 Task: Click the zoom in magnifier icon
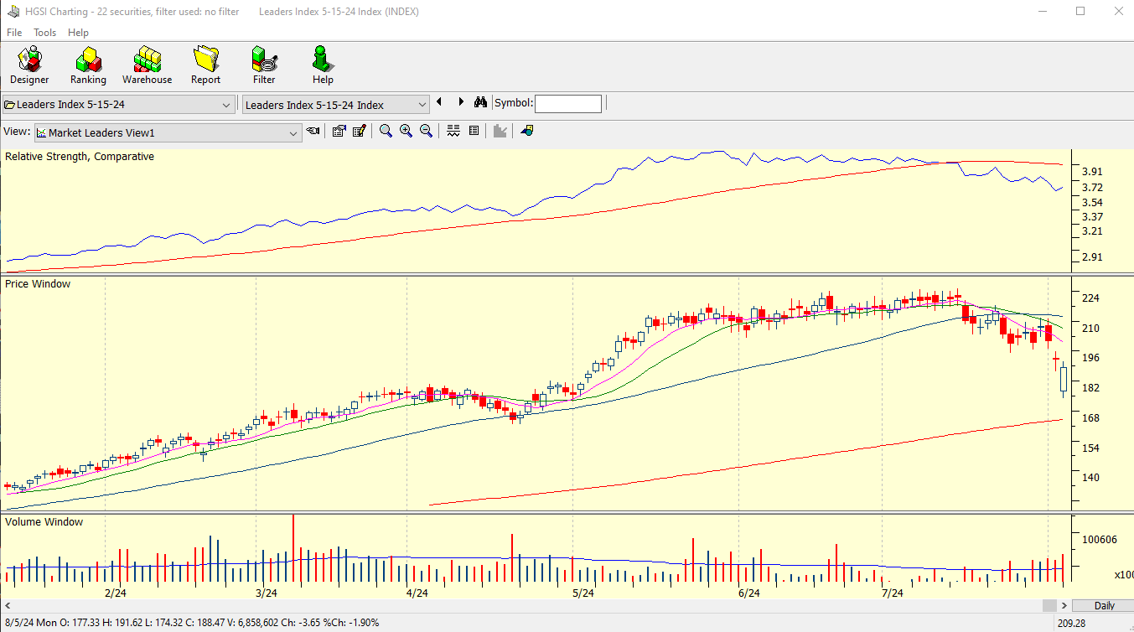pyautogui.click(x=406, y=131)
